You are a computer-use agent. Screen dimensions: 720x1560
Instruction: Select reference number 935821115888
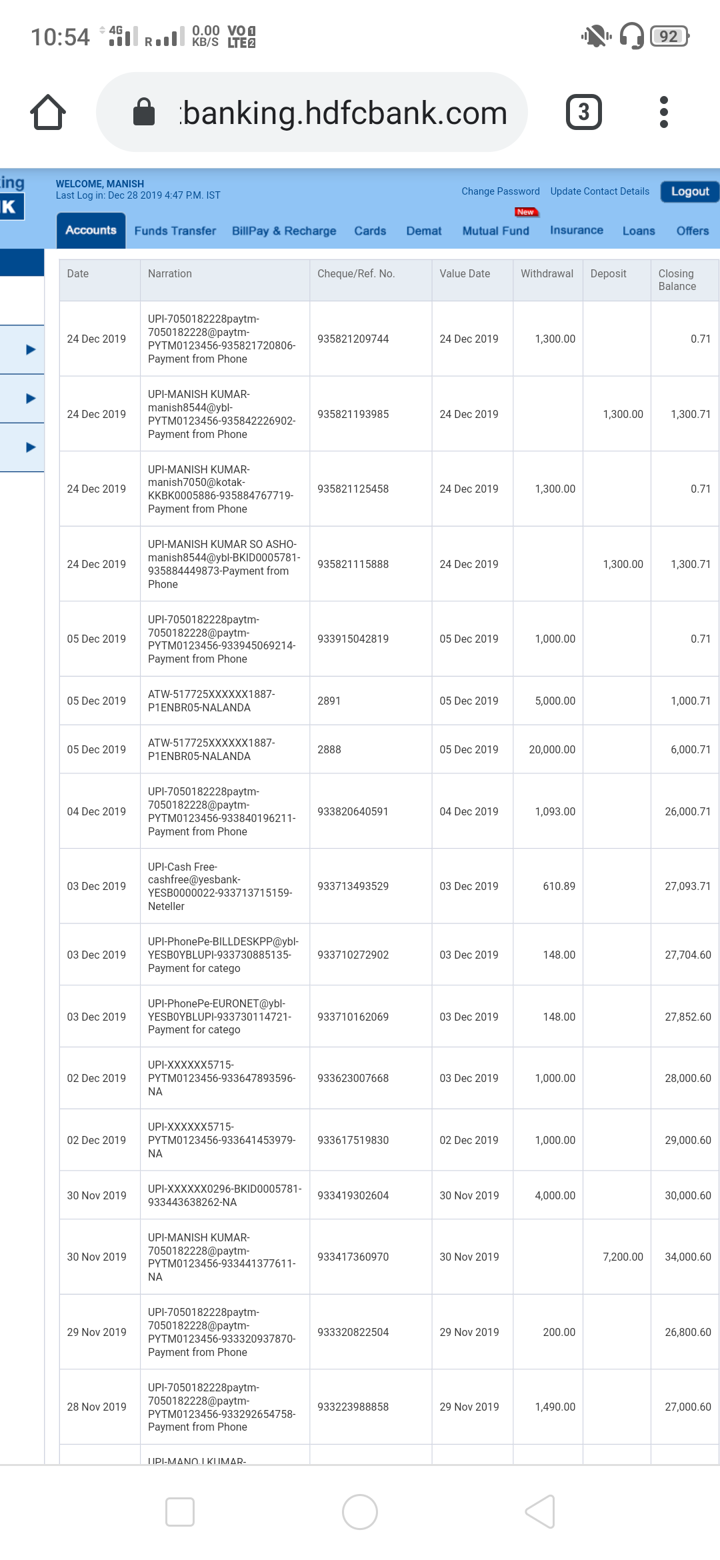(353, 564)
